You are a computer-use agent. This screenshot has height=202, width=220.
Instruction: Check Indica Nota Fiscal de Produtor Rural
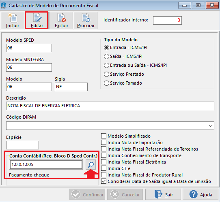pos(104,175)
